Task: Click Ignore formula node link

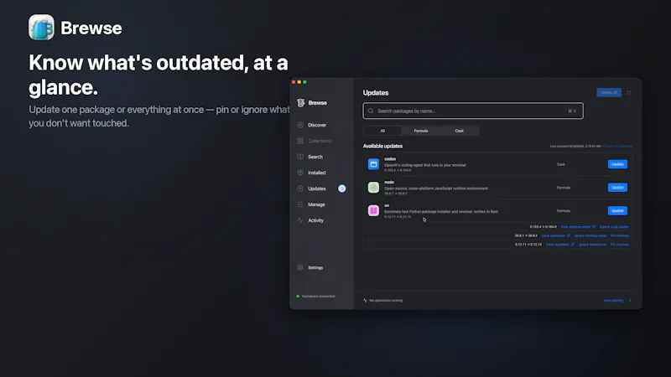Action: pyautogui.click(x=590, y=235)
